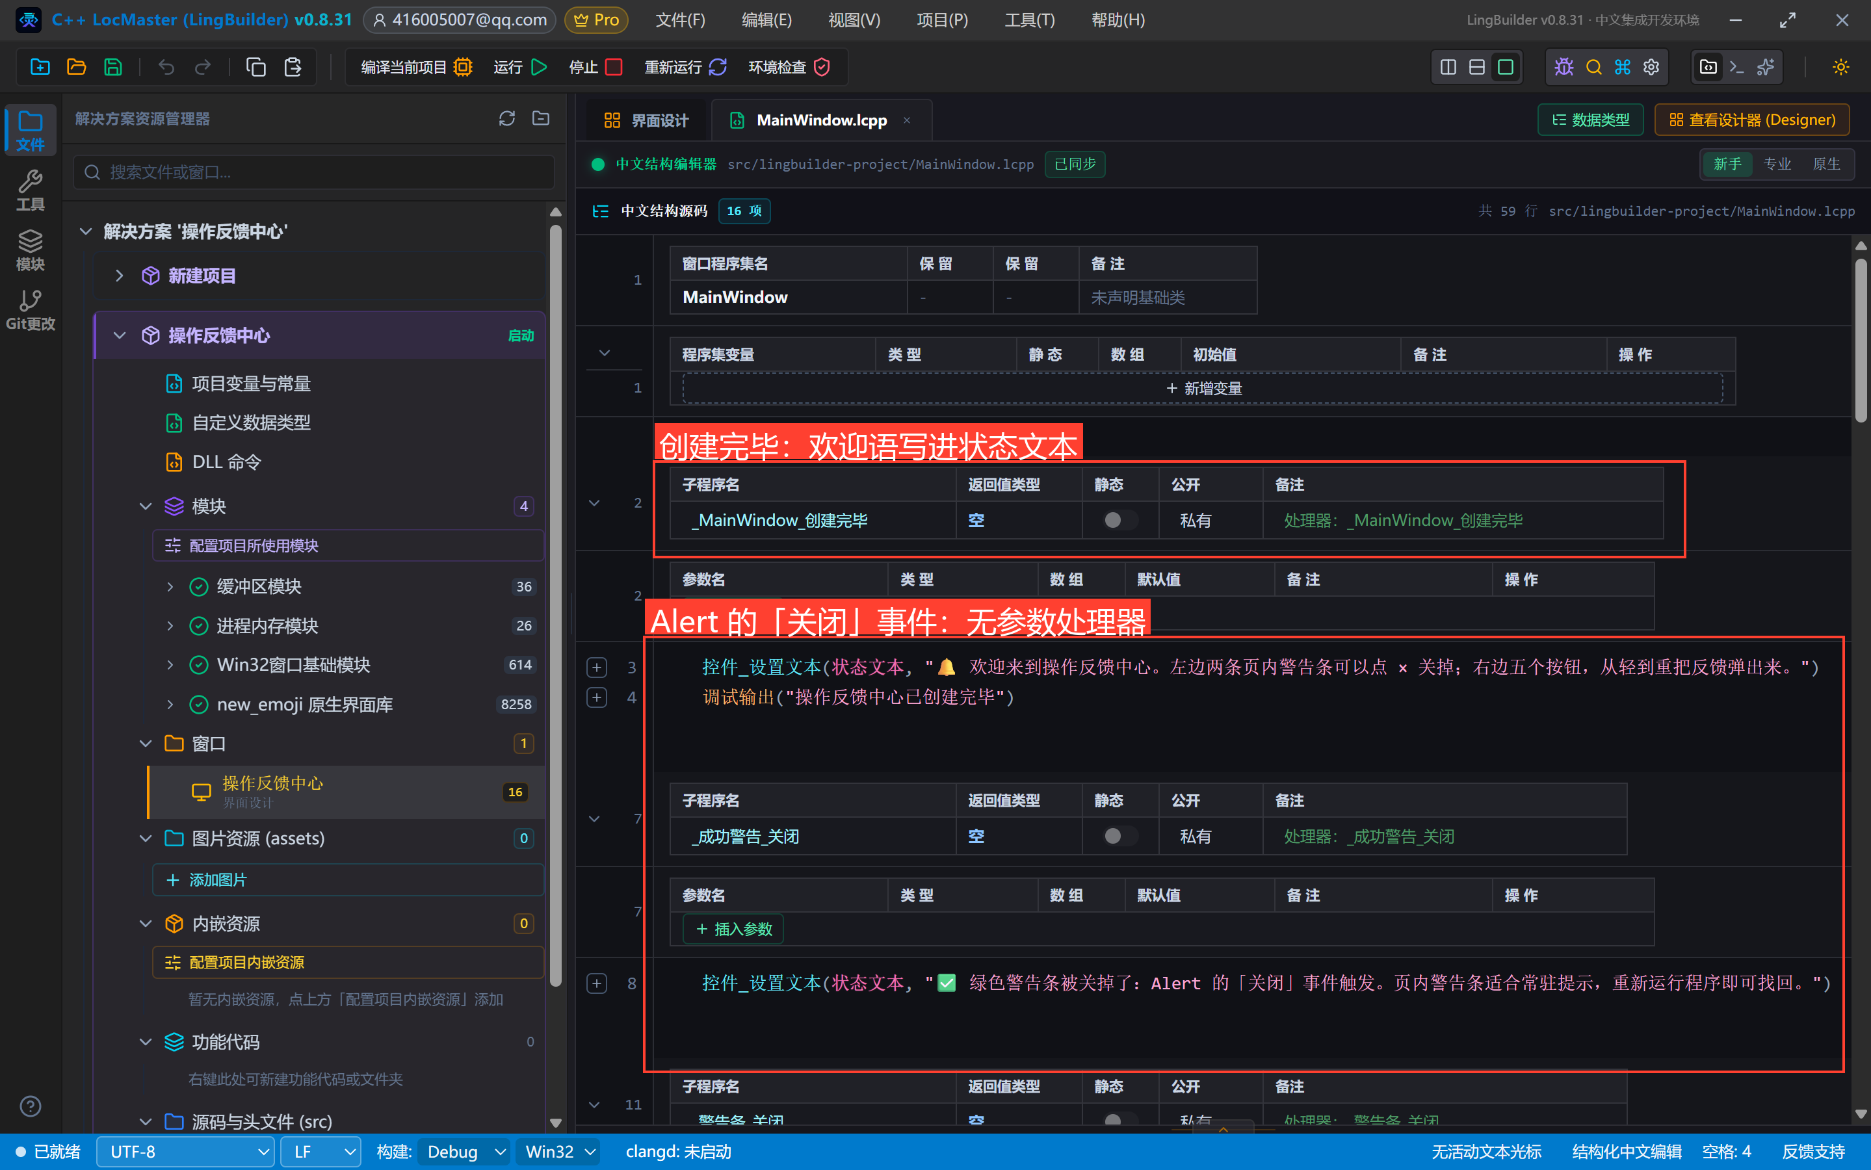Screen dimensions: 1871x1170
Task: Close the MainWindow.lcpp tab
Action: tap(907, 120)
